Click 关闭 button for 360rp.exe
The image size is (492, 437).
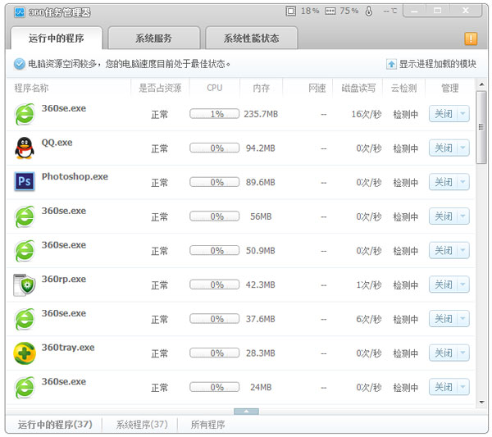(444, 285)
